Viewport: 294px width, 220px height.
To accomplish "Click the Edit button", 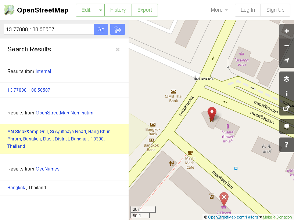I will pos(86,10).
